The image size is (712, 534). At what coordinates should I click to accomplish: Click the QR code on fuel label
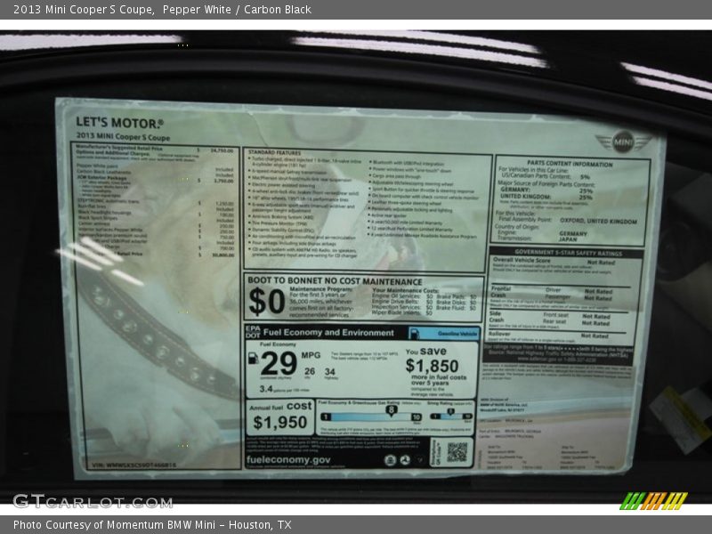(457, 452)
